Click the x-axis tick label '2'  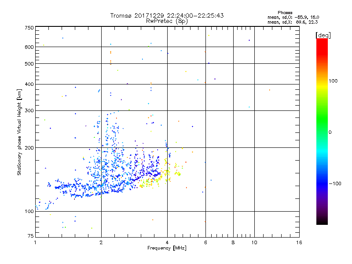pyautogui.click(x=101, y=242)
